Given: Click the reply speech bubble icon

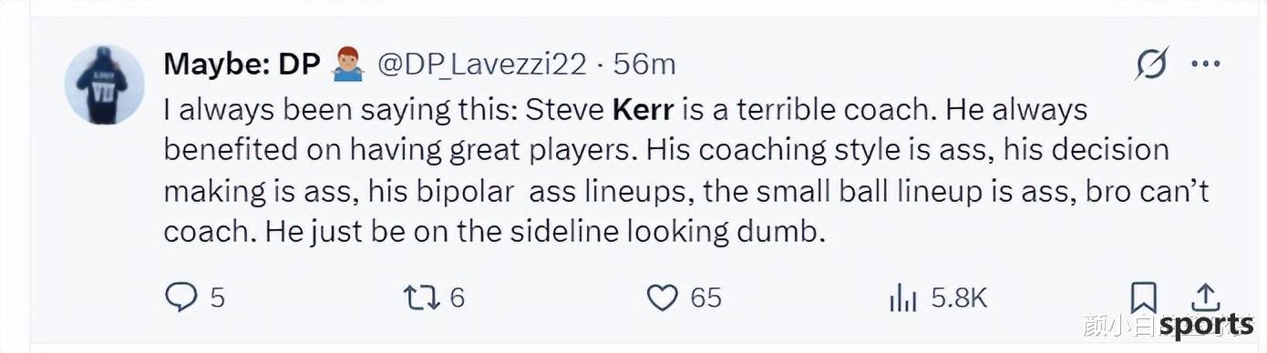Looking at the screenshot, I should coord(180,298).
